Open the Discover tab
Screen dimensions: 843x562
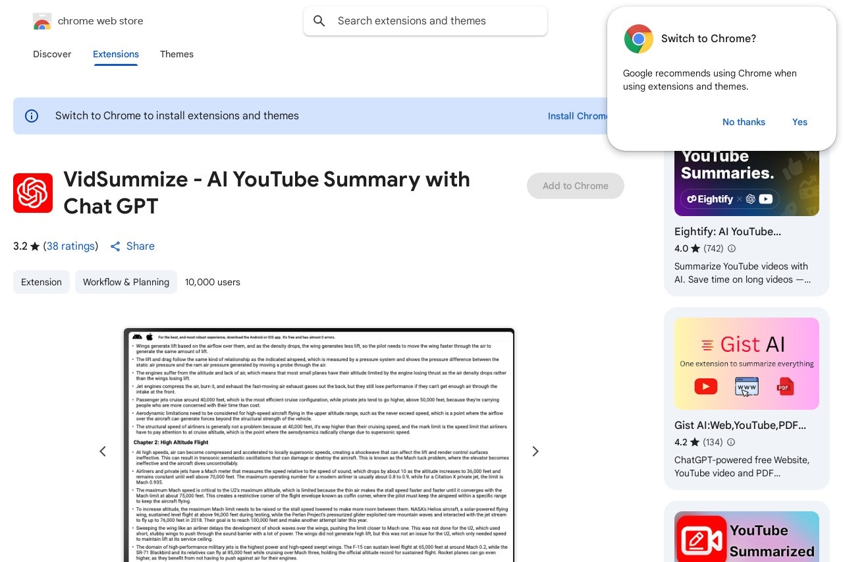click(52, 54)
